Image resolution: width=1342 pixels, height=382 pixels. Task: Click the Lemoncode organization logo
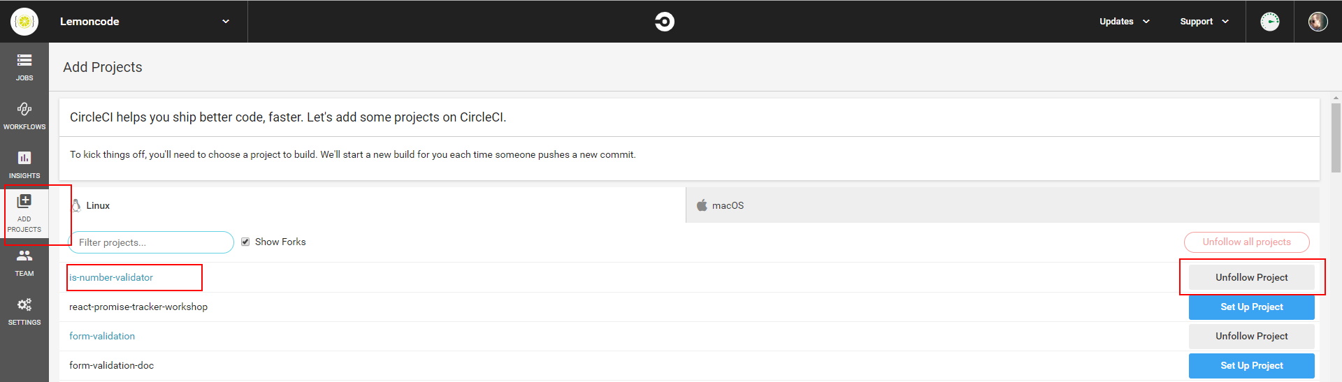(24, 22)
